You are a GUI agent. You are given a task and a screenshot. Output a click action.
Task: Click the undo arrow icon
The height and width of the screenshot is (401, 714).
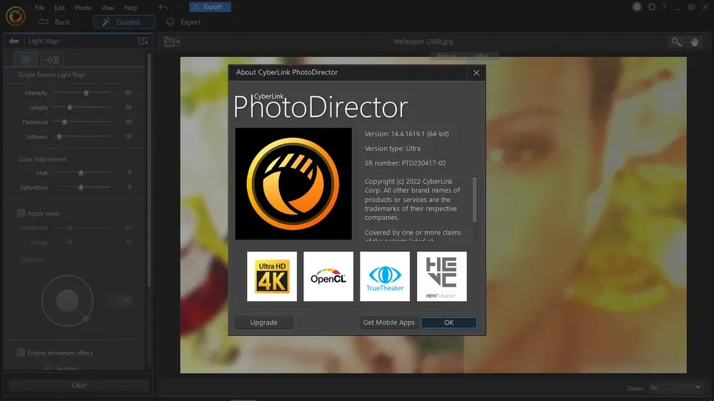pyautogui.click(x=164, y=7)
